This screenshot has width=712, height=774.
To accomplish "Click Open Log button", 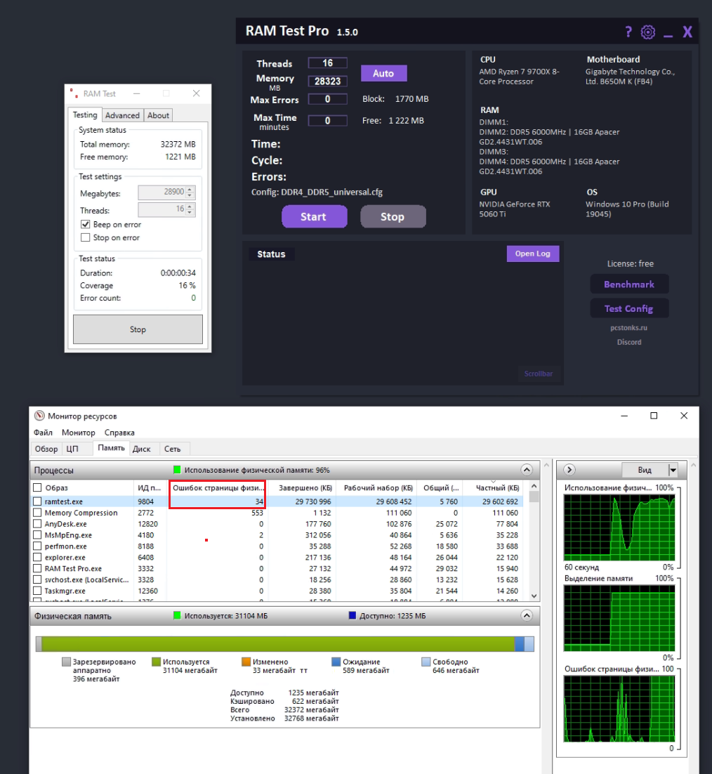I will click(x=532, y=254).
